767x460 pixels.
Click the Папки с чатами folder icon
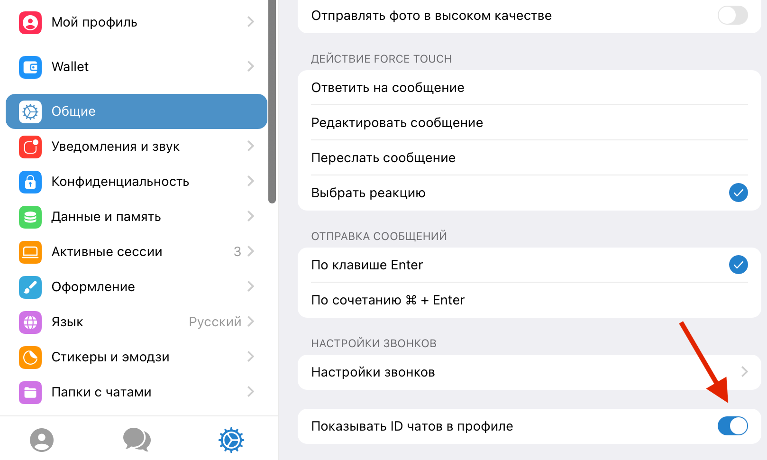click(30, 392)
